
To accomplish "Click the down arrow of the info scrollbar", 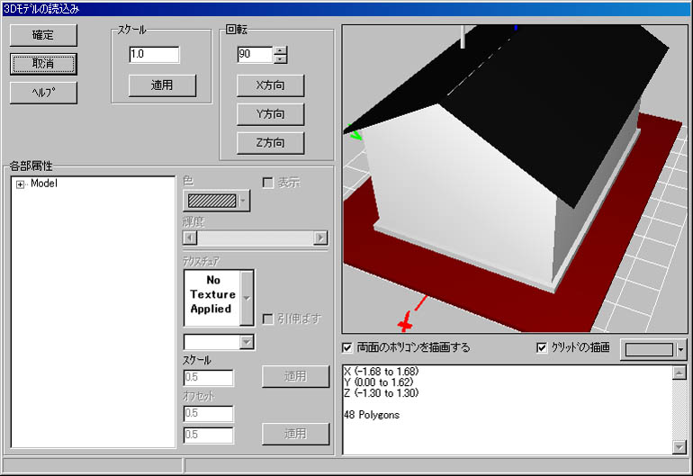I will 679,447.
